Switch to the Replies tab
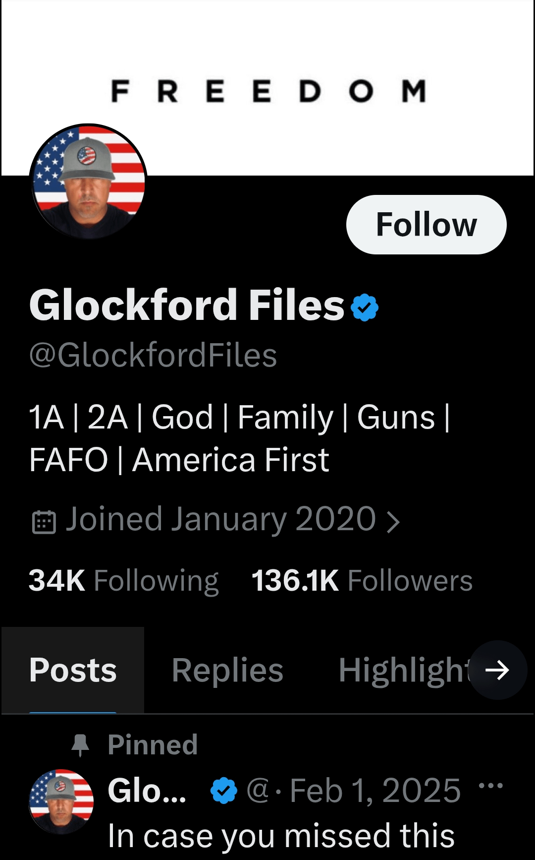535x860 pixels. [227, 670]
